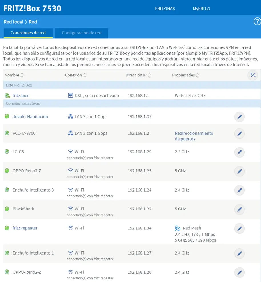Click the globe status icon for LG-G5

(7, 152)
